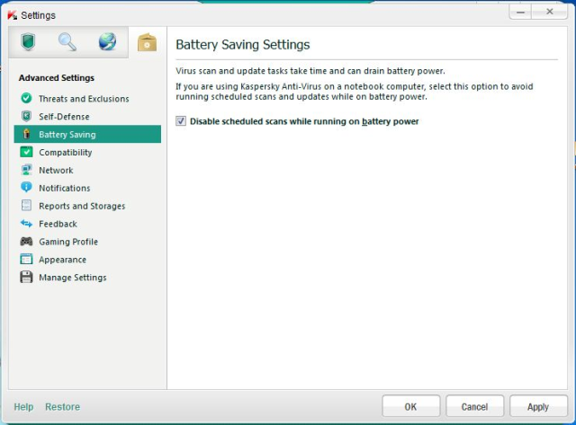The height and width of the screenshot is (425, 576).
Task: Select Feedback settings
Action: 87,224
